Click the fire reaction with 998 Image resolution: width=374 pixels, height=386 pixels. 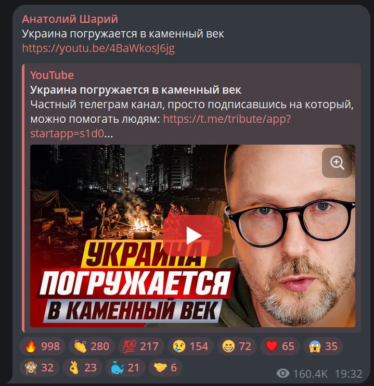[x=42, y=346]
